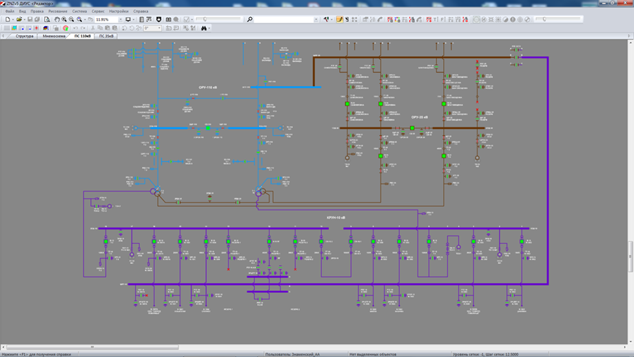This screenshot has width=634, height=357.
Task: Click the highlighted edit pencil tool
Action: pyautogui.click(x=339, y=20)
